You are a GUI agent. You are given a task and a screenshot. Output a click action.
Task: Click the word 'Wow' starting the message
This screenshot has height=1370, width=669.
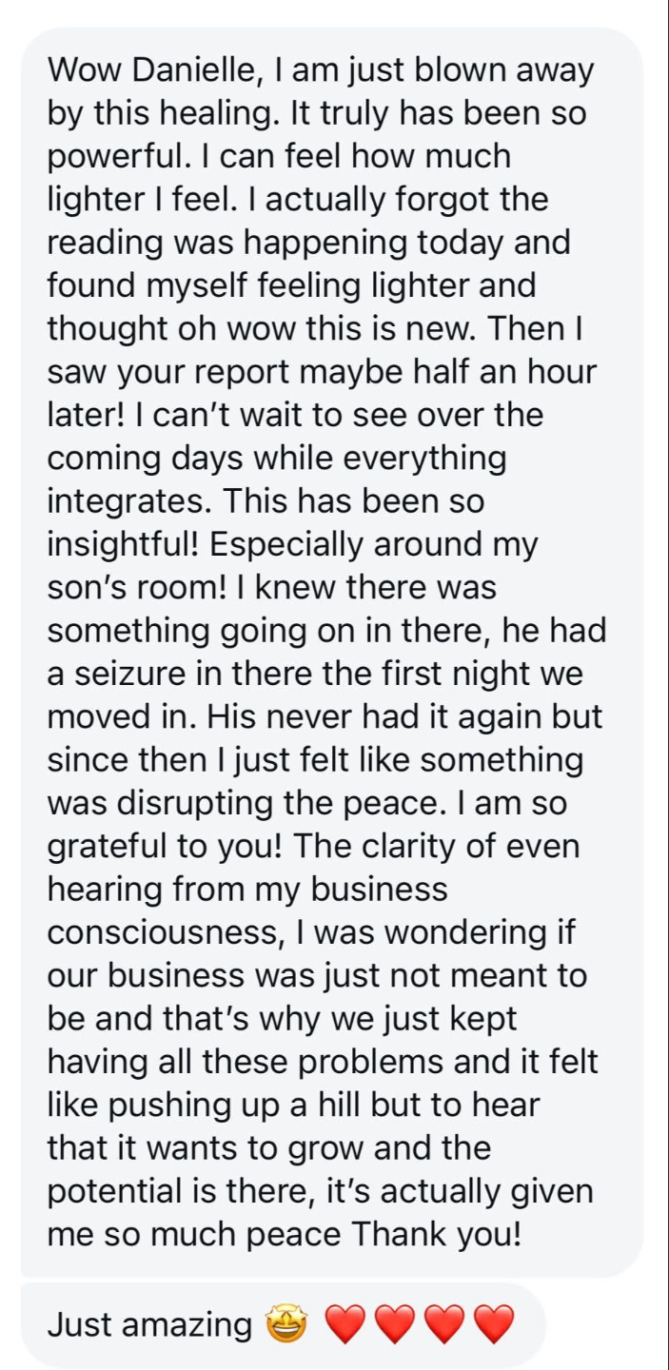click(x=81, y=69)
